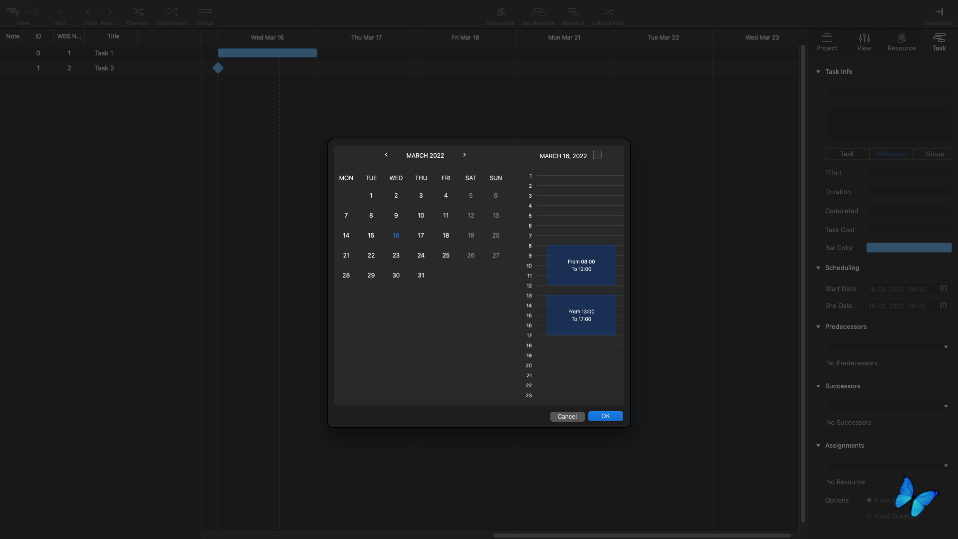This screenshot has width=958, height=539.
Task: Click the Inspectors panel icon
Action: coord(939,12)
